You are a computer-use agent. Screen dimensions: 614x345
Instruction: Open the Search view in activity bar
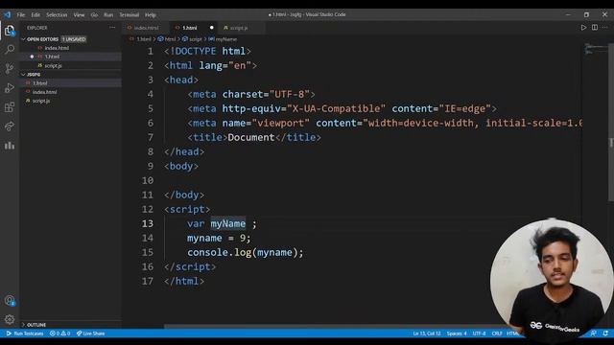coord(10,49)
